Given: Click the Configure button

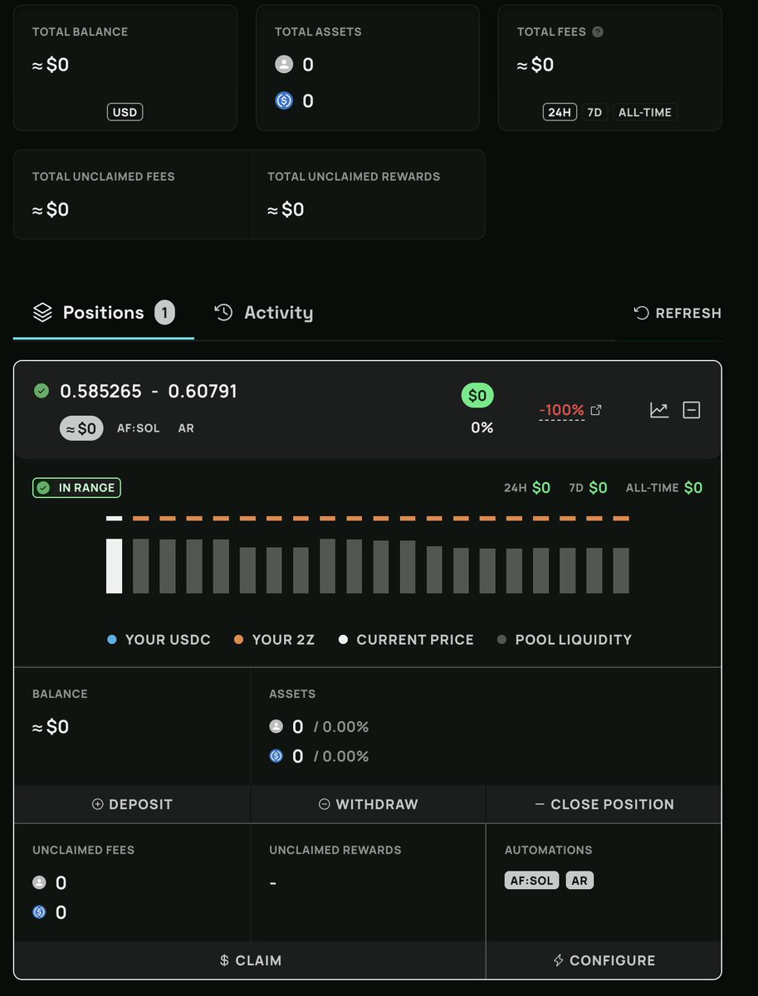Looking at the screenshot, I should (604, 960).
